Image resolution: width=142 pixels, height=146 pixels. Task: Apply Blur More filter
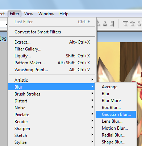pos(116,101)
